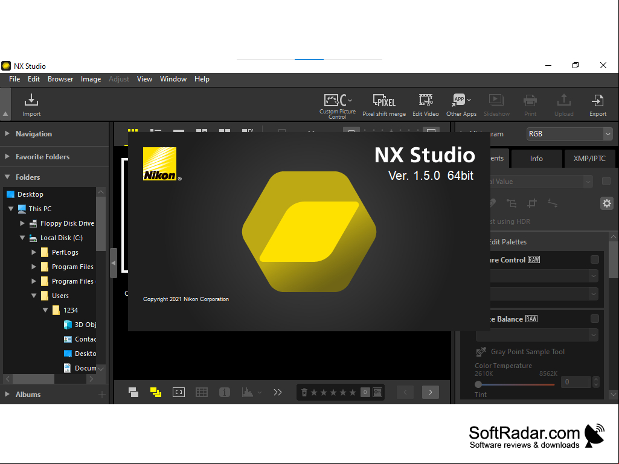
Task: Launch Pixel shift merge
Action: (384, 106)
